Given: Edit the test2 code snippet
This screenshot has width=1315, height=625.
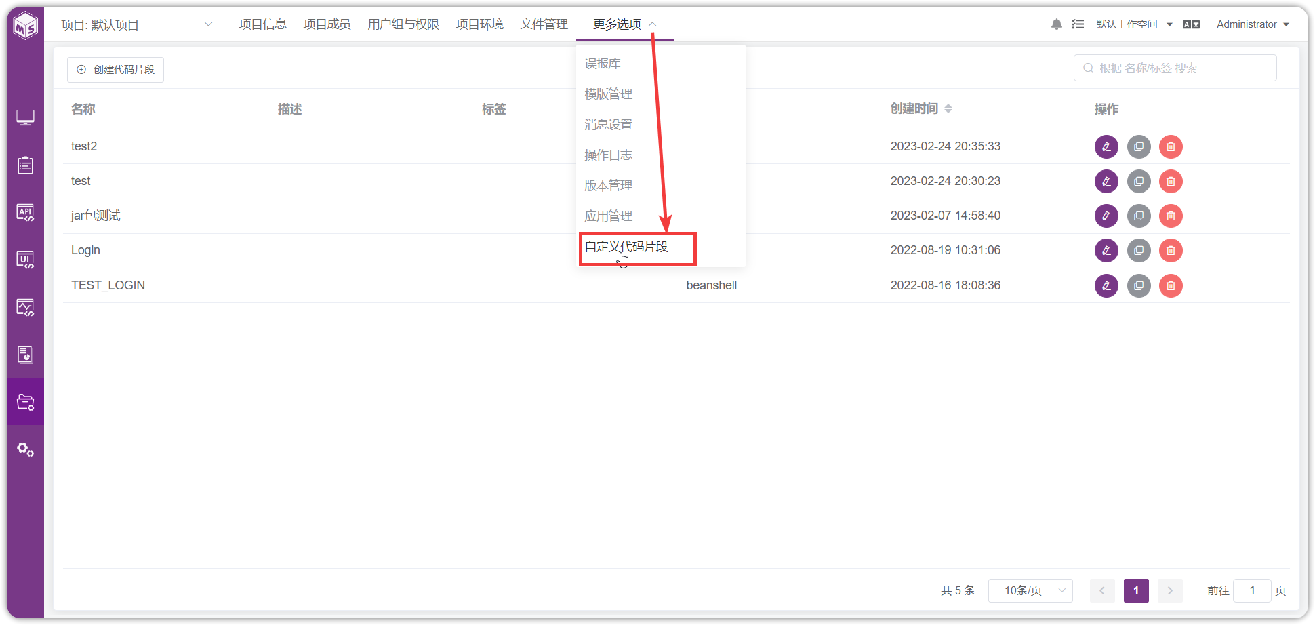Looking at the screenshot, I should (1106, 146).
